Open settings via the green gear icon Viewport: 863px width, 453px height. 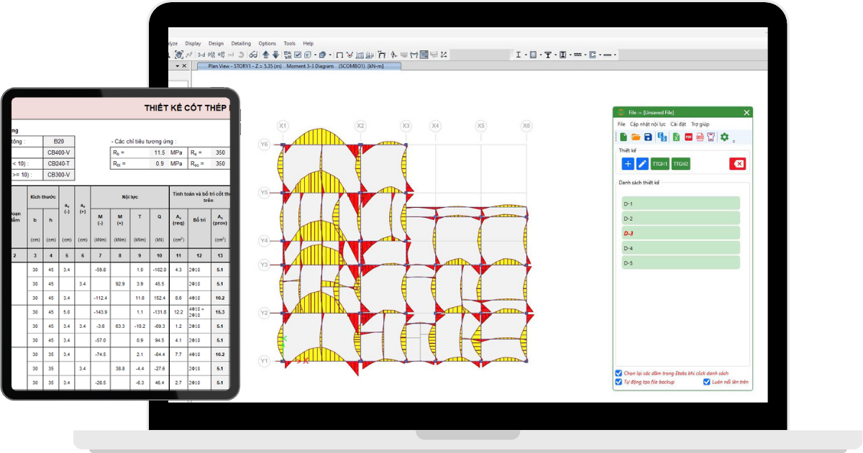(x=724, y=137)
